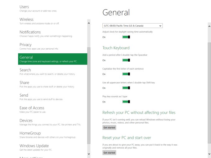Click the Refresh your PC section heading
The height and width of the screenshot is (158, 211).
pyautogui.click(x=139, y=112)
